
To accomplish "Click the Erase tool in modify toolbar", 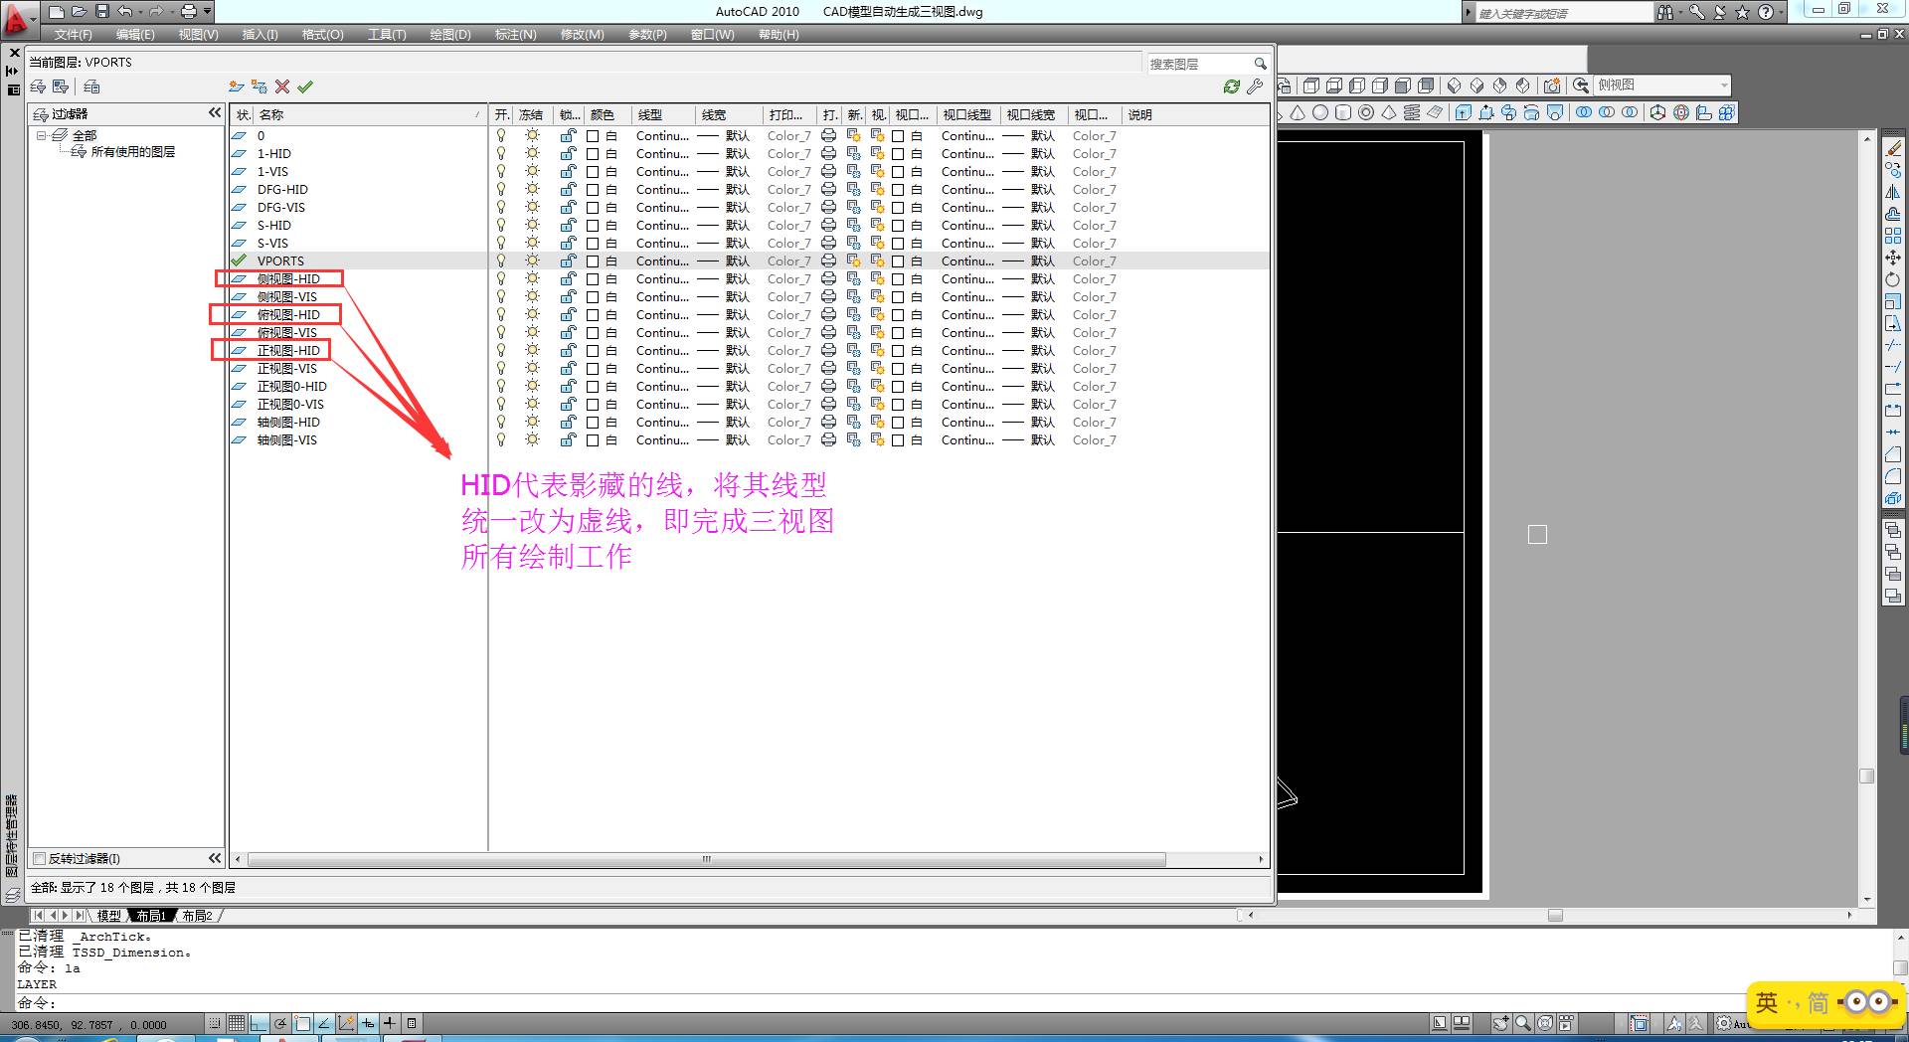I will pyautogui.click(x=1893, y=148).
